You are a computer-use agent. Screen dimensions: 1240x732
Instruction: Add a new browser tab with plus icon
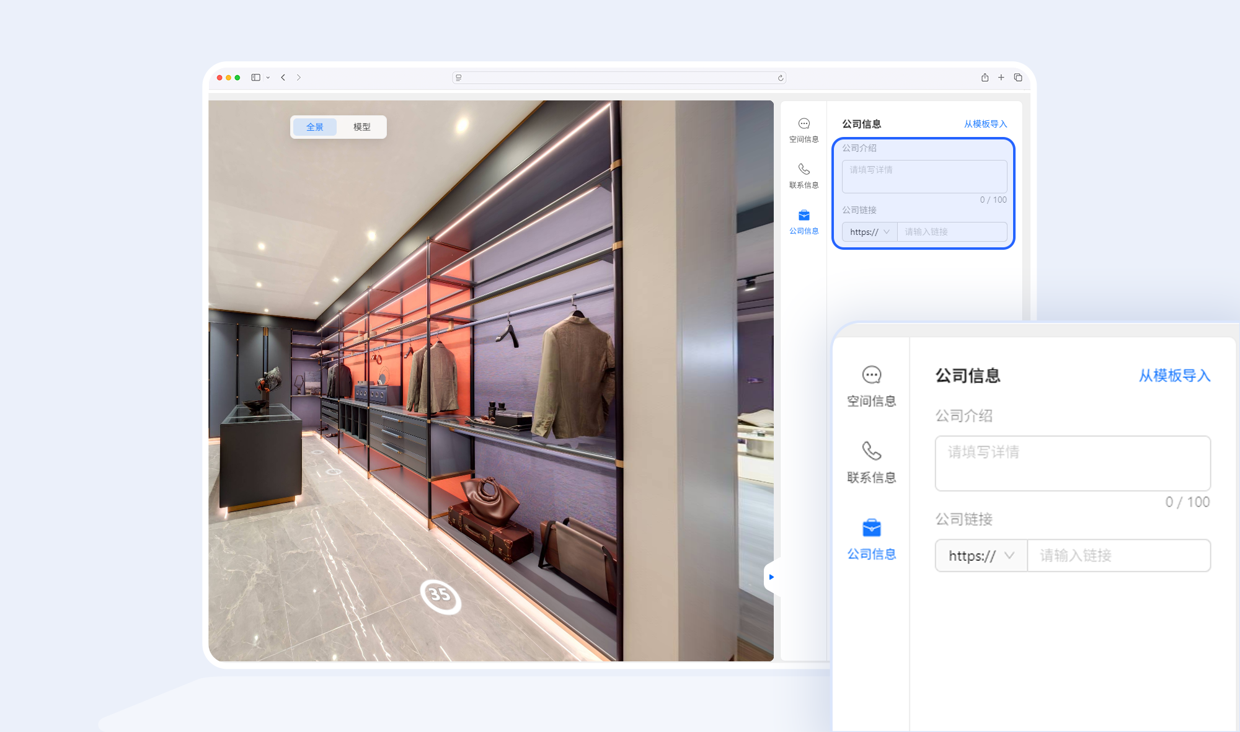tap(1001, 77)
